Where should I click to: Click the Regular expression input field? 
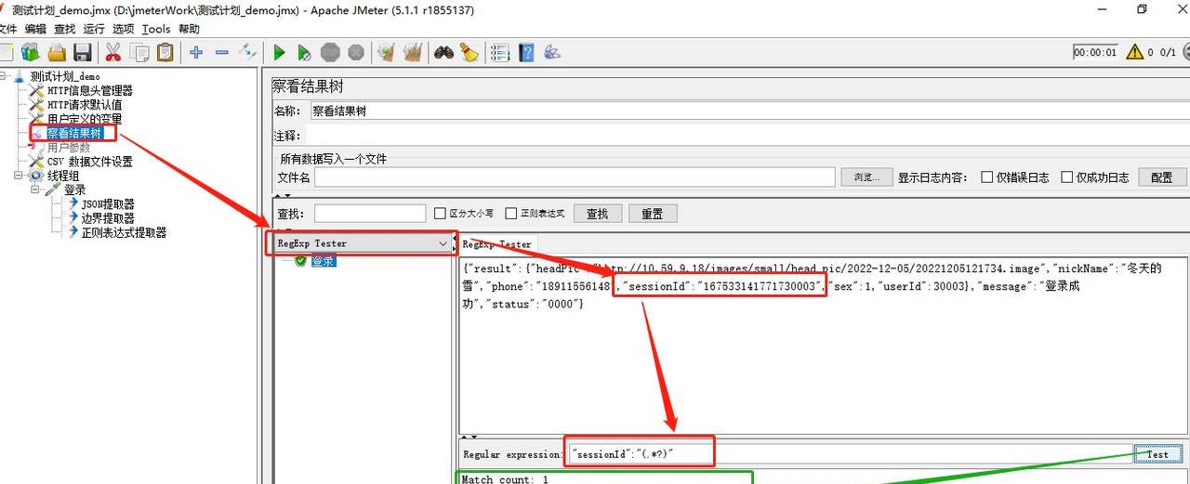(849, 454)
